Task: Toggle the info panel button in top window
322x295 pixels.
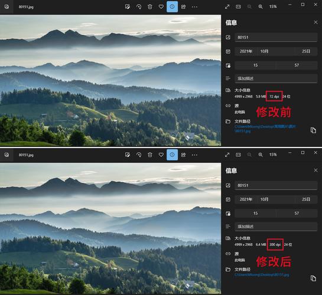Action: click(172, 6)
